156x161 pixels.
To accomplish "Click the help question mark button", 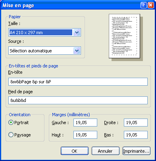I will (x=144, y=5).
